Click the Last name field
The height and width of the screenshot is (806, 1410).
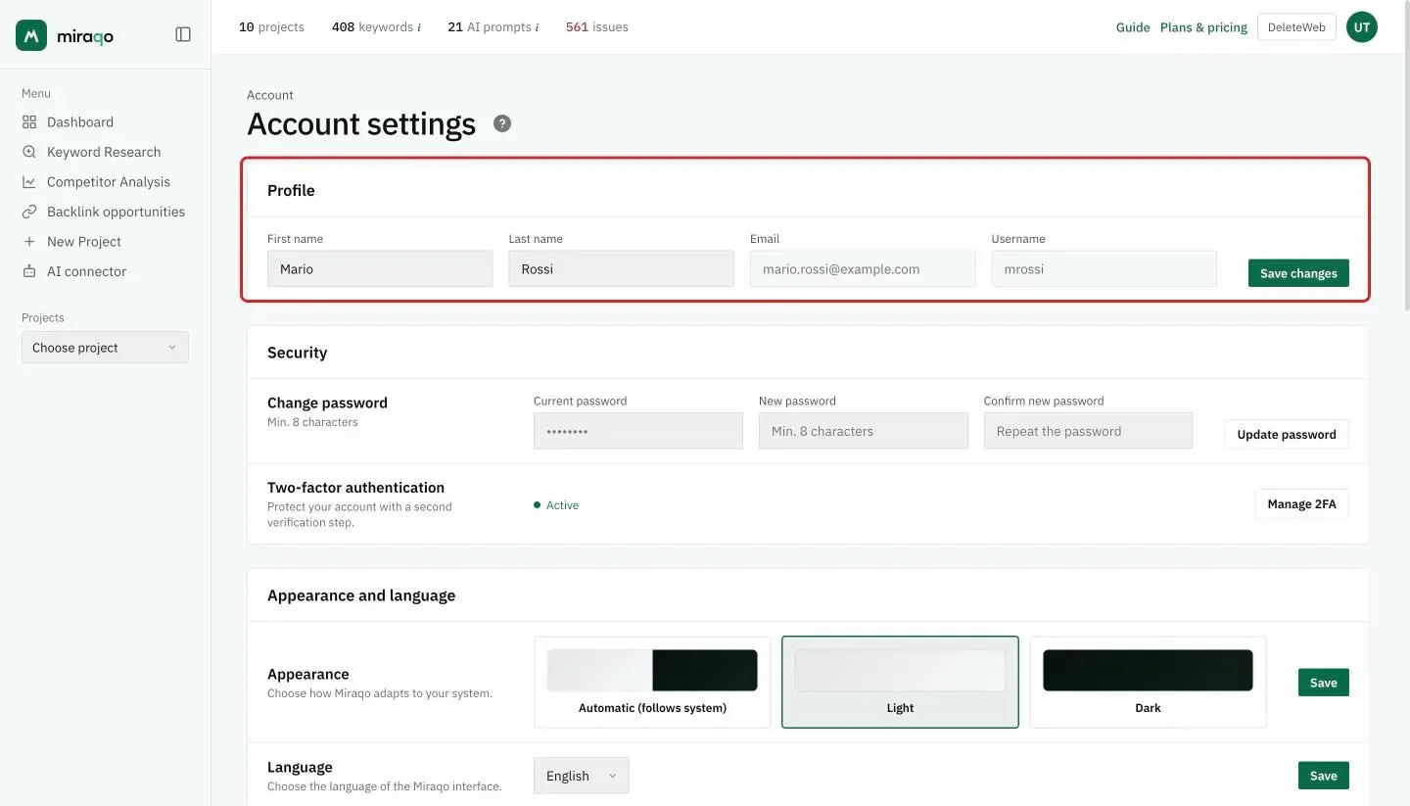(621, 269)
